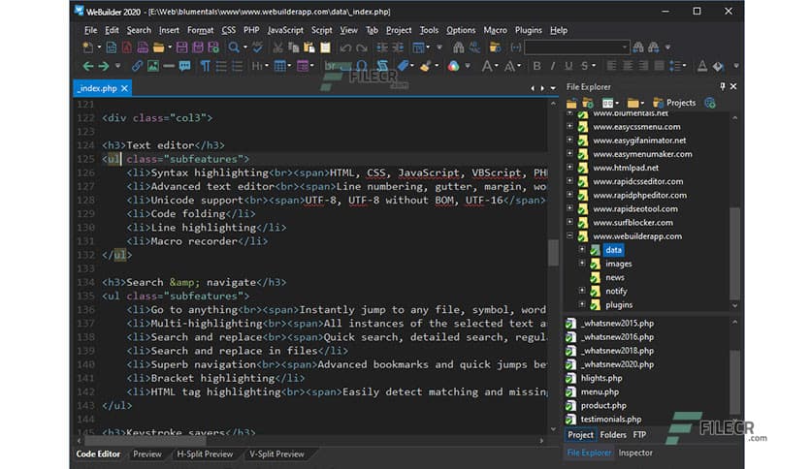Image resolution: width=811 pixels, height=469 pixels.
Task: Select the data folder
Action: pos(613,249)
